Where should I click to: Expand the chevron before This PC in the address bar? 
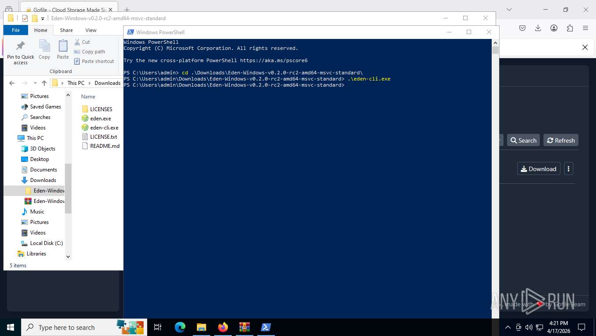(x=62, y=83)
